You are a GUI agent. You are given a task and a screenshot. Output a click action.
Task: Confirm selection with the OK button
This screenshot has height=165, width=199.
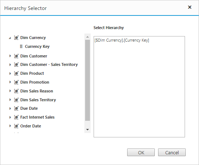pyautogui.click(x=141, y=152)
